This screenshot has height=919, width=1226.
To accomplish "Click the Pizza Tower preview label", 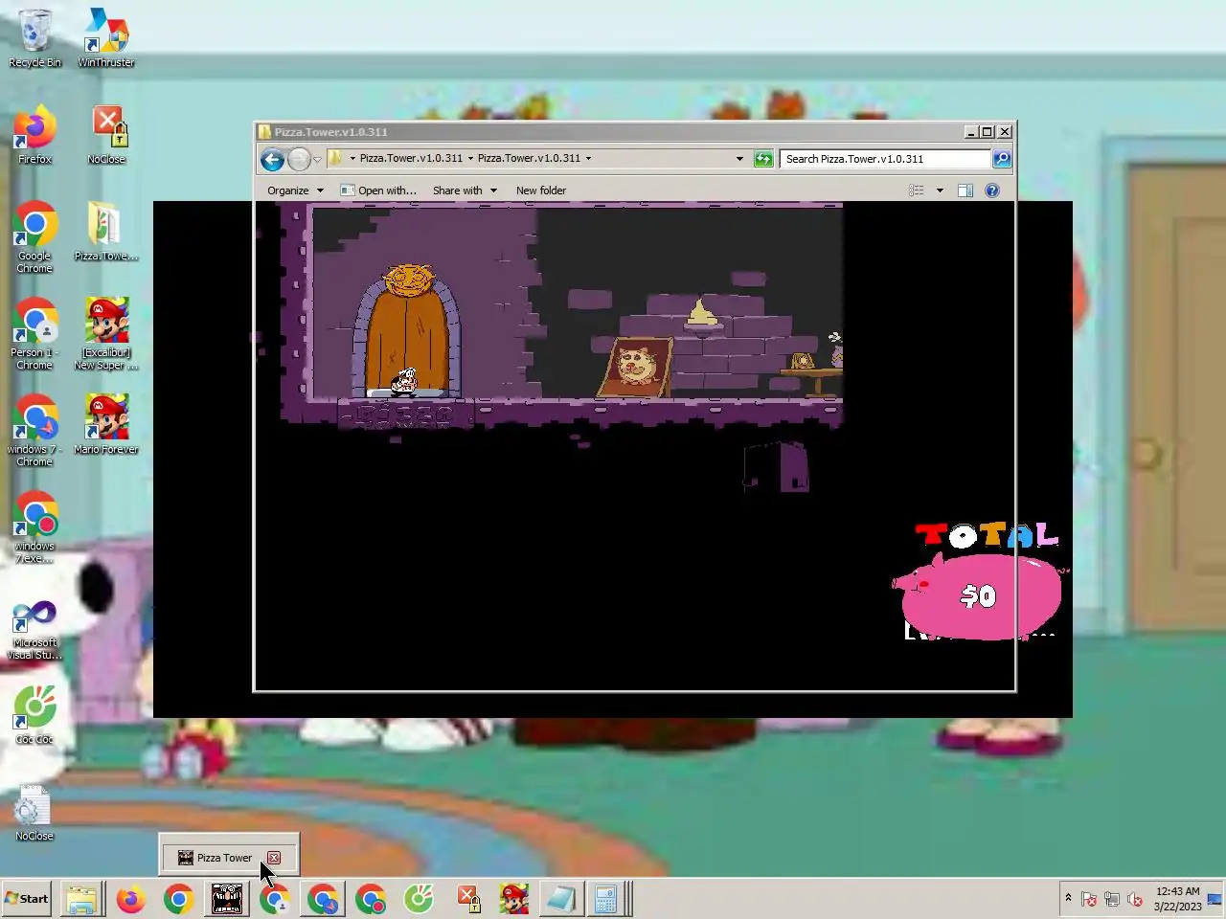I will tap(224, 858).
